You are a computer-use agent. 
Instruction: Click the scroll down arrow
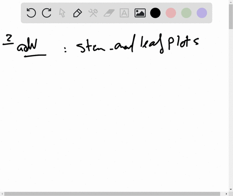(x=231, y=189)
